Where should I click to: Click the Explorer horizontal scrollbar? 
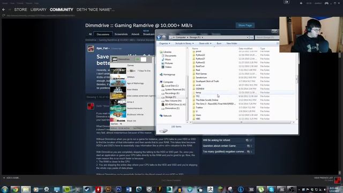click(x=242, y=122)
